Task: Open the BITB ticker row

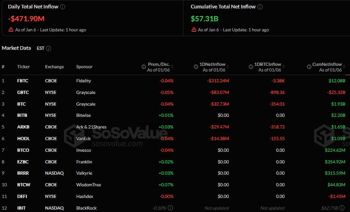Action: tap(22, 116)
